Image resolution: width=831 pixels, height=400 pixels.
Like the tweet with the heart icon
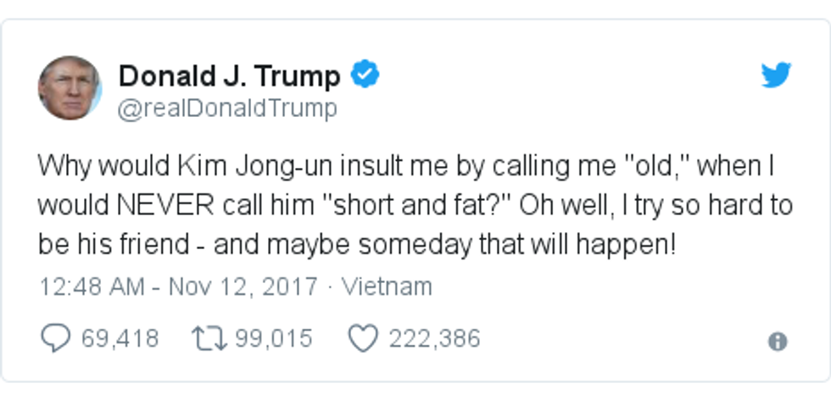363,339
